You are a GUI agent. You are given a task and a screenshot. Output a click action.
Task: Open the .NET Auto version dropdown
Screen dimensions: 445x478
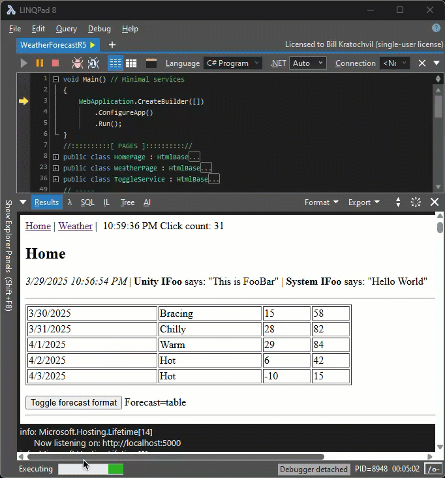pos(307,63)
